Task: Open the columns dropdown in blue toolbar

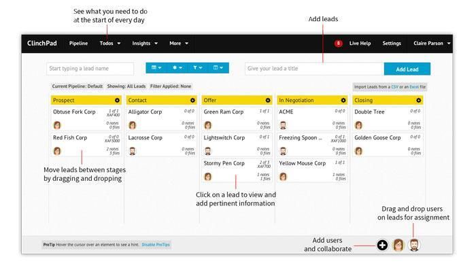Action: tap(218, 68)
